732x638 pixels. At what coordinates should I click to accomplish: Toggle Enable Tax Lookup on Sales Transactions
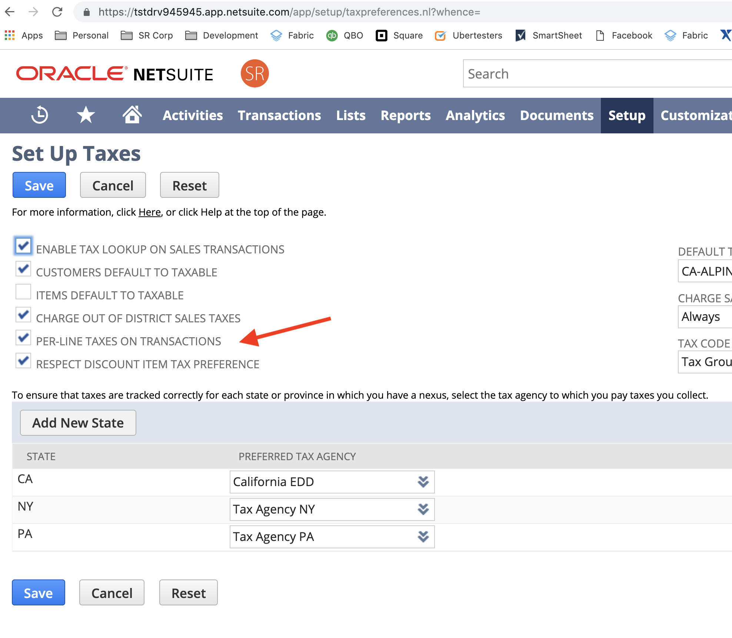pos(23,246)
